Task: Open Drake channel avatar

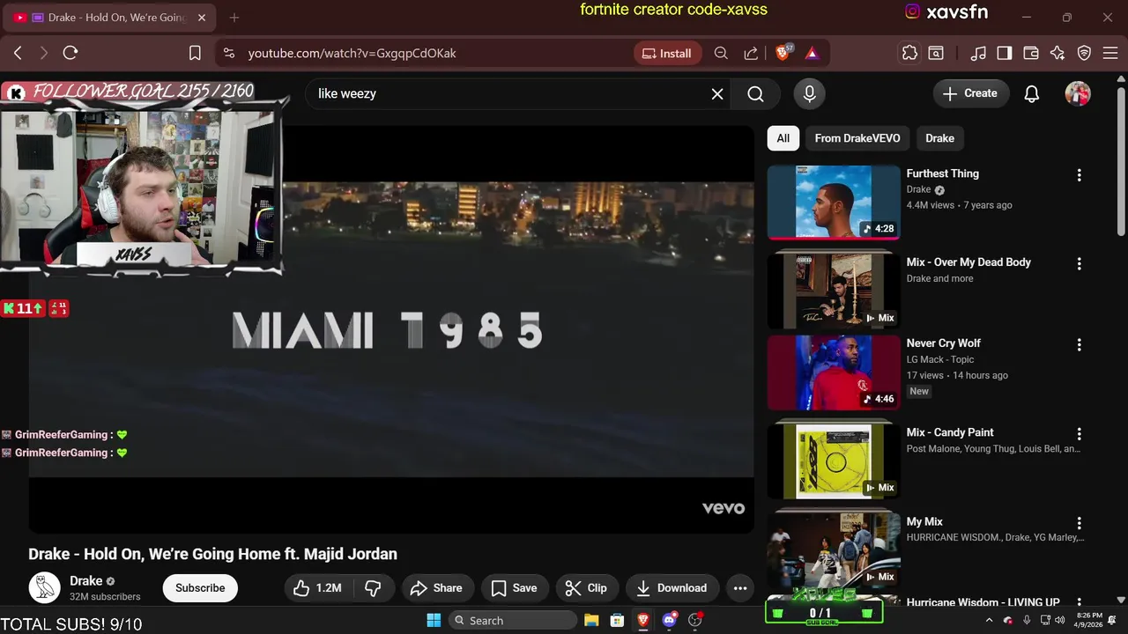Action: [x=44, y=587]
